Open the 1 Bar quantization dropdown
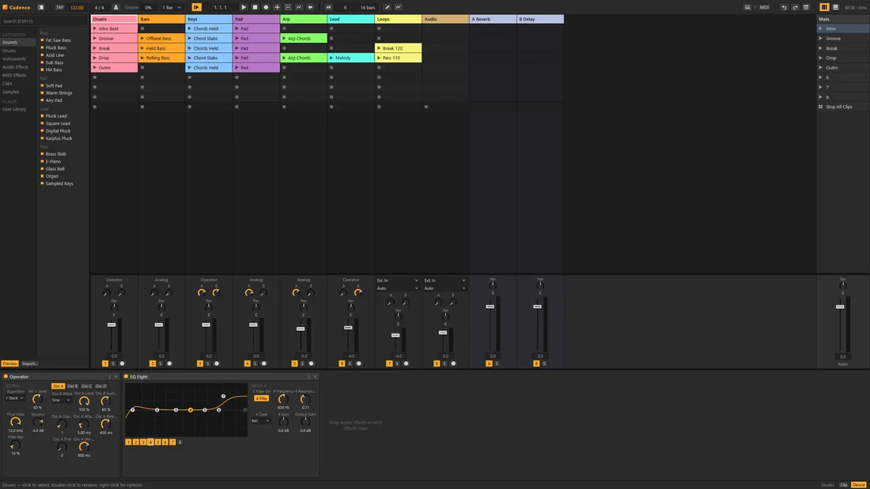 [171, 7]
